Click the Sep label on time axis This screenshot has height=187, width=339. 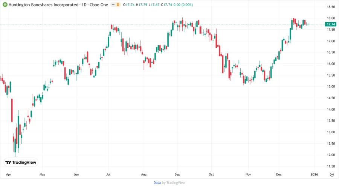tap(177, 174)
